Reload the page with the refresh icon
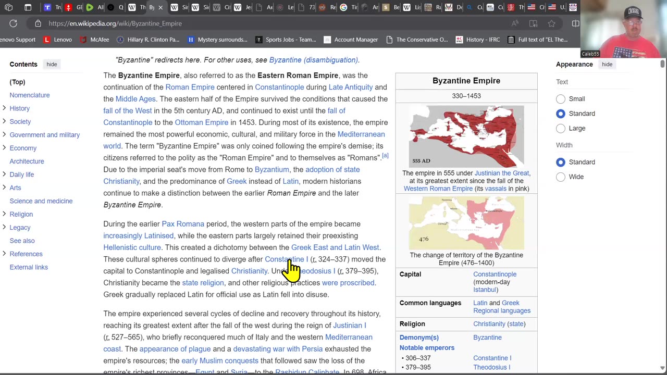 [13, 23]
